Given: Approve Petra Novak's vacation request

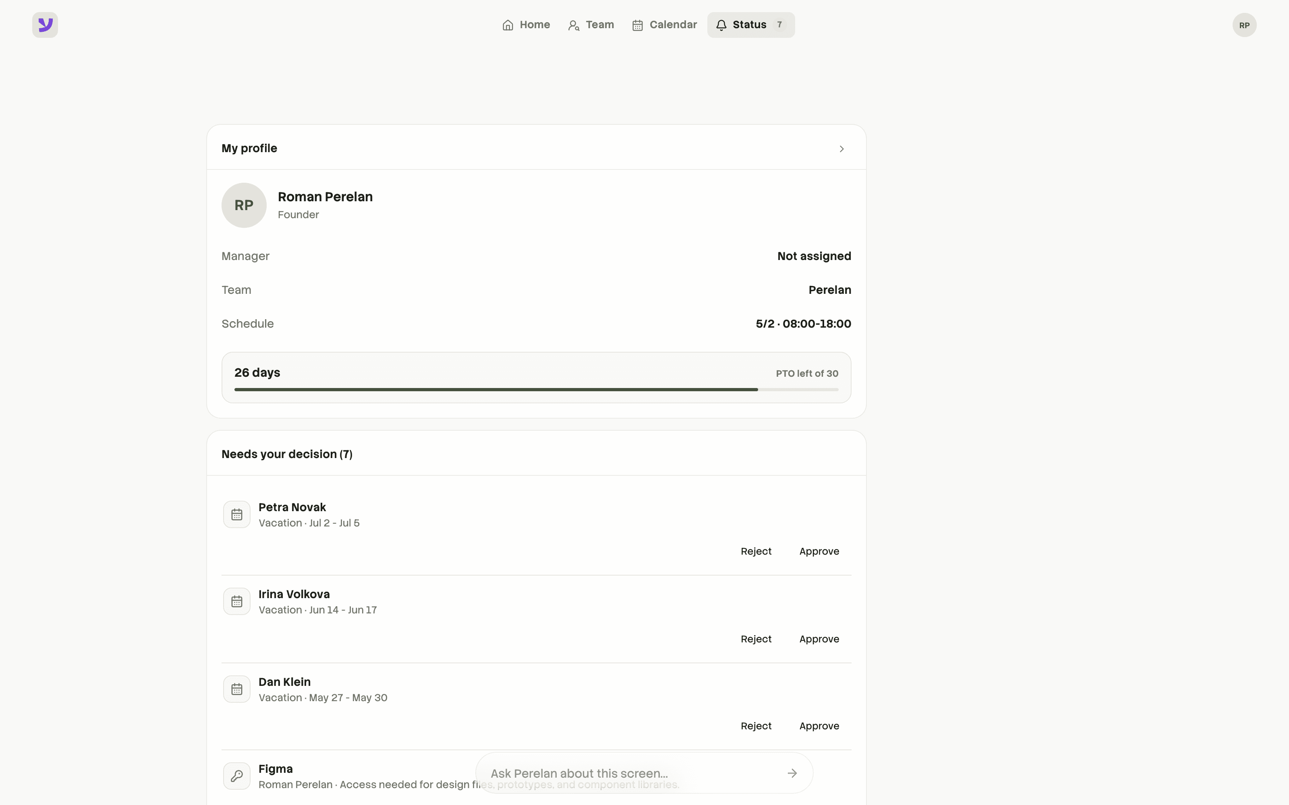Looking at the screenshot, I should click(x=819, y=551).
